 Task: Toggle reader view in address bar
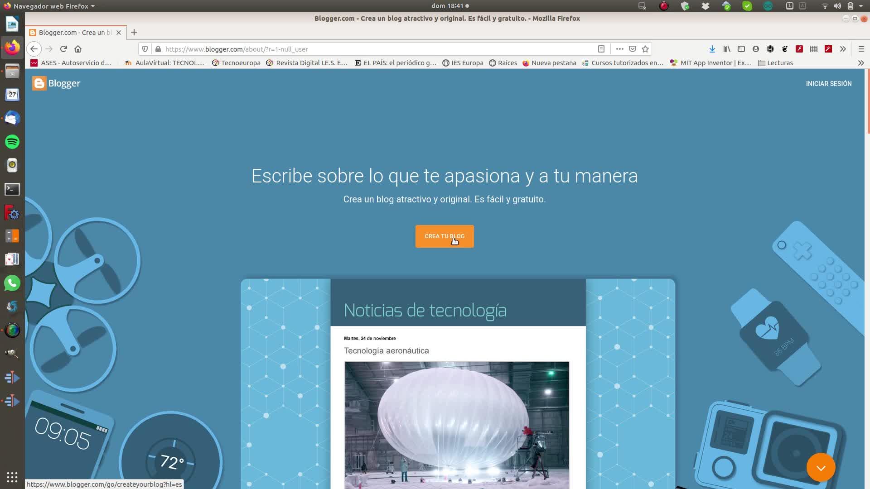point(601,49)
